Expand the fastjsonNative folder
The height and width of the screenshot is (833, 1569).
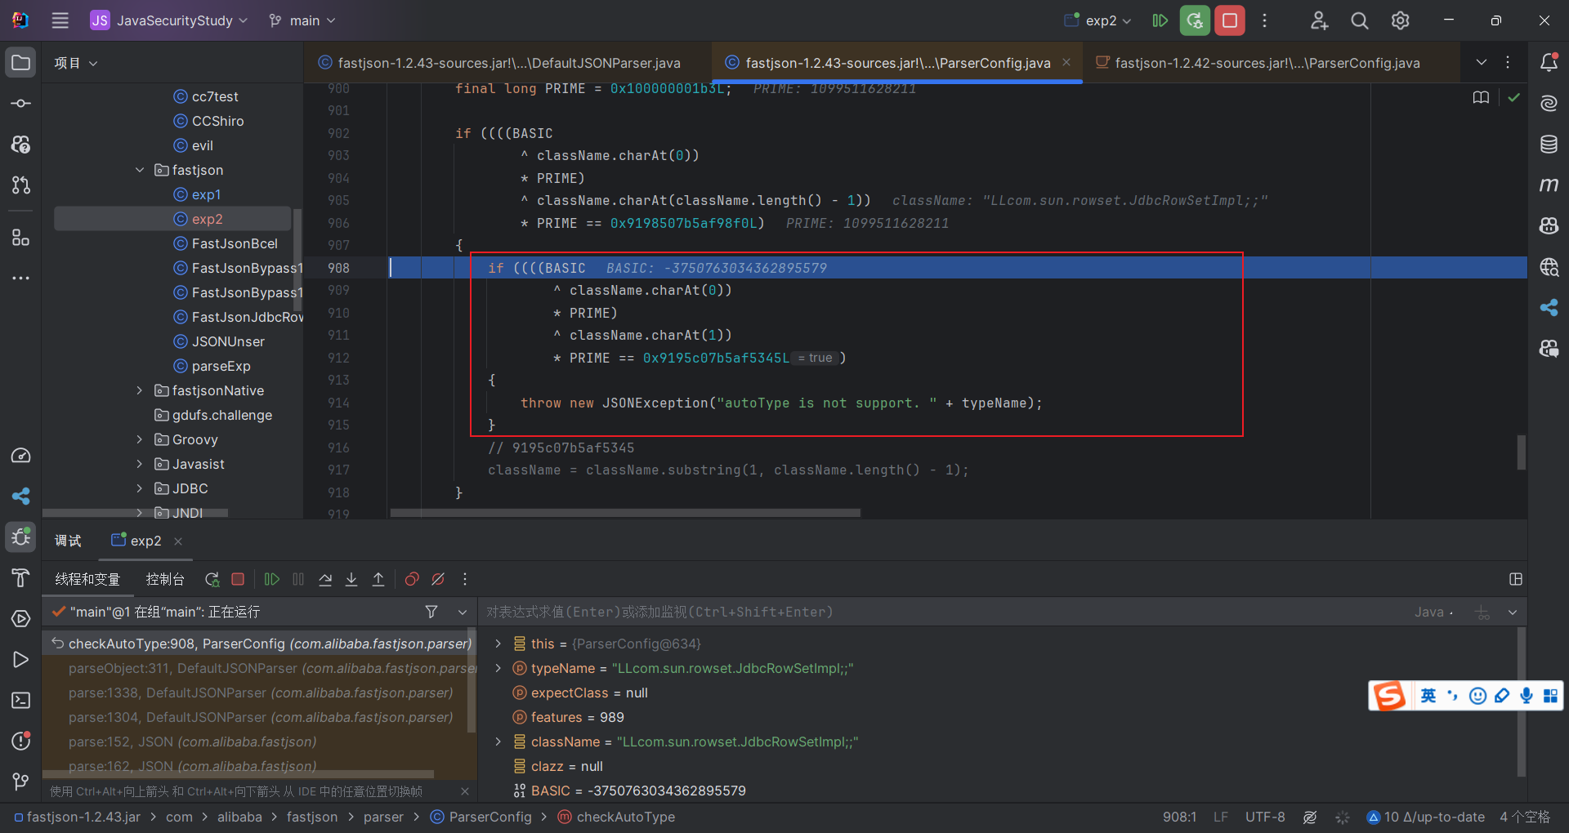pos(140,390)
